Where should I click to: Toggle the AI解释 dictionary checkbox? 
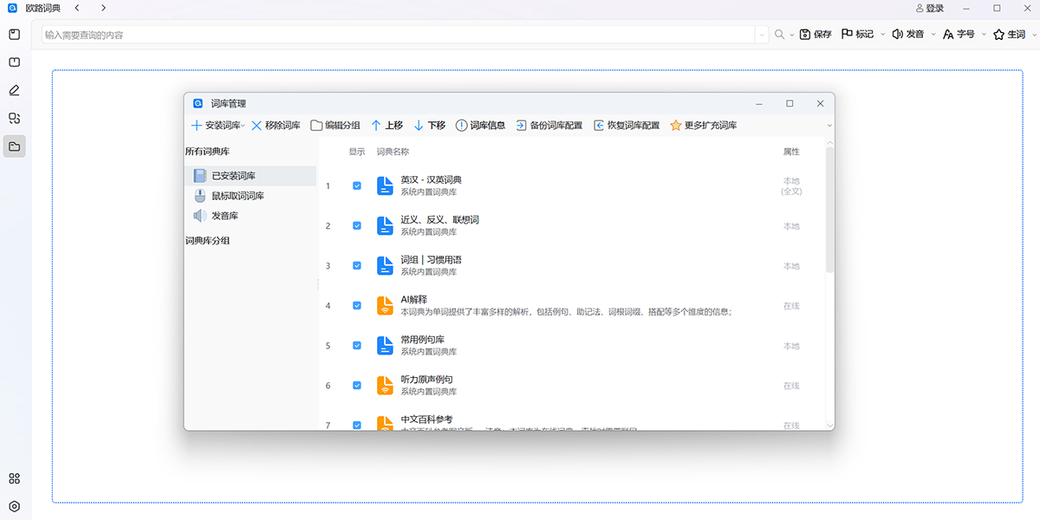(357, 305)
